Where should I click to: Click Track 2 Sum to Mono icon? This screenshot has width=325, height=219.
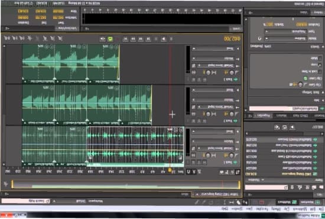tap(194, 114)
